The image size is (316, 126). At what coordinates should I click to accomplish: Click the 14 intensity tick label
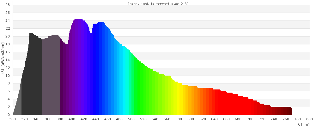(x=8, y=60)
